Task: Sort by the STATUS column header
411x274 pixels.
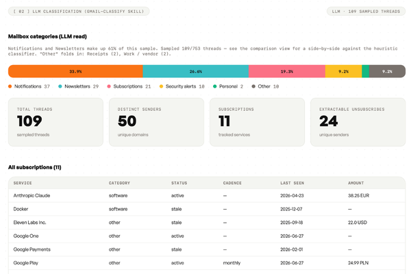Action: (x=179, y=183)
